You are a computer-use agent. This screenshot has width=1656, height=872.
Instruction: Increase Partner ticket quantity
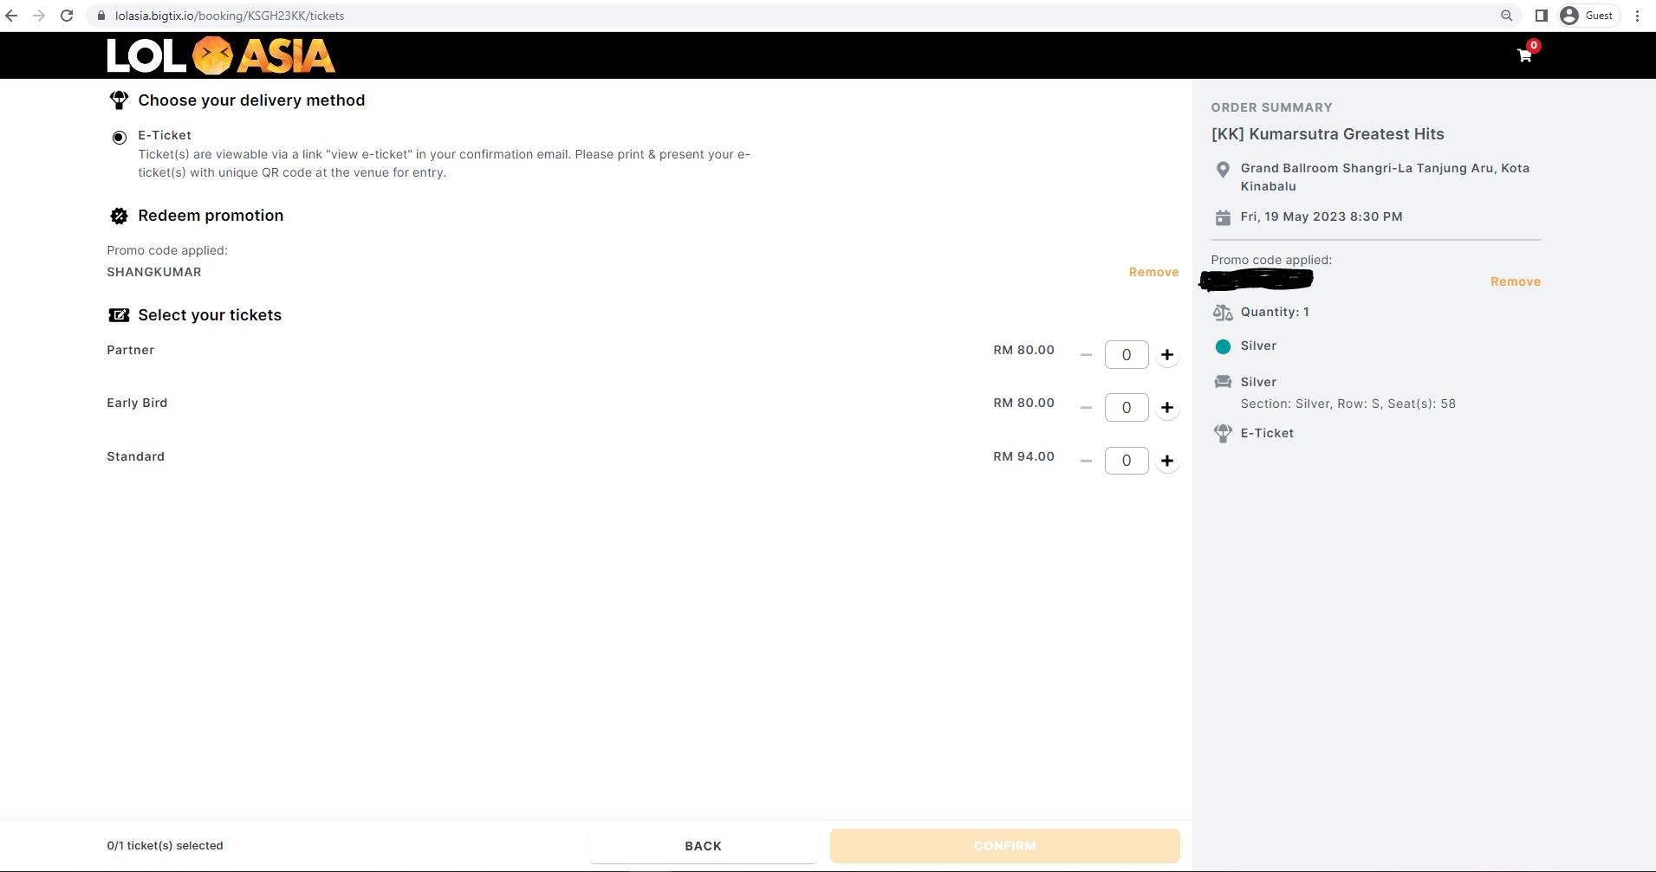1167,355
